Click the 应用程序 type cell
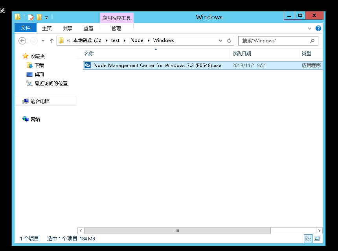338x251 pixels. 311,65
